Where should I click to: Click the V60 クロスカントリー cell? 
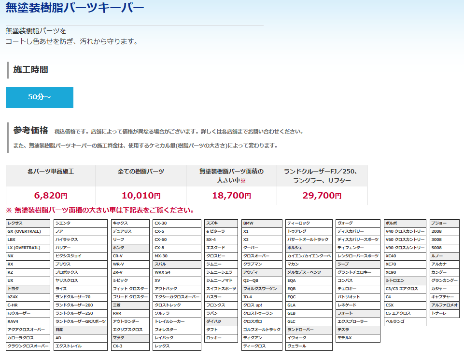(x=405, y=239)
